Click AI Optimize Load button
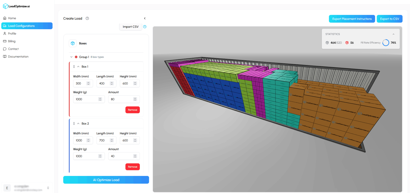The width and height of the screenshot is (410, 193). click(106, 180)
